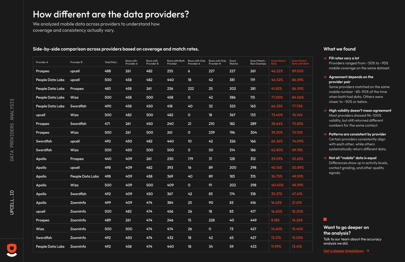Click the 'Rows with Provider A' header
The height and width of the screenshot is (262, 405).
click(132, 62)
